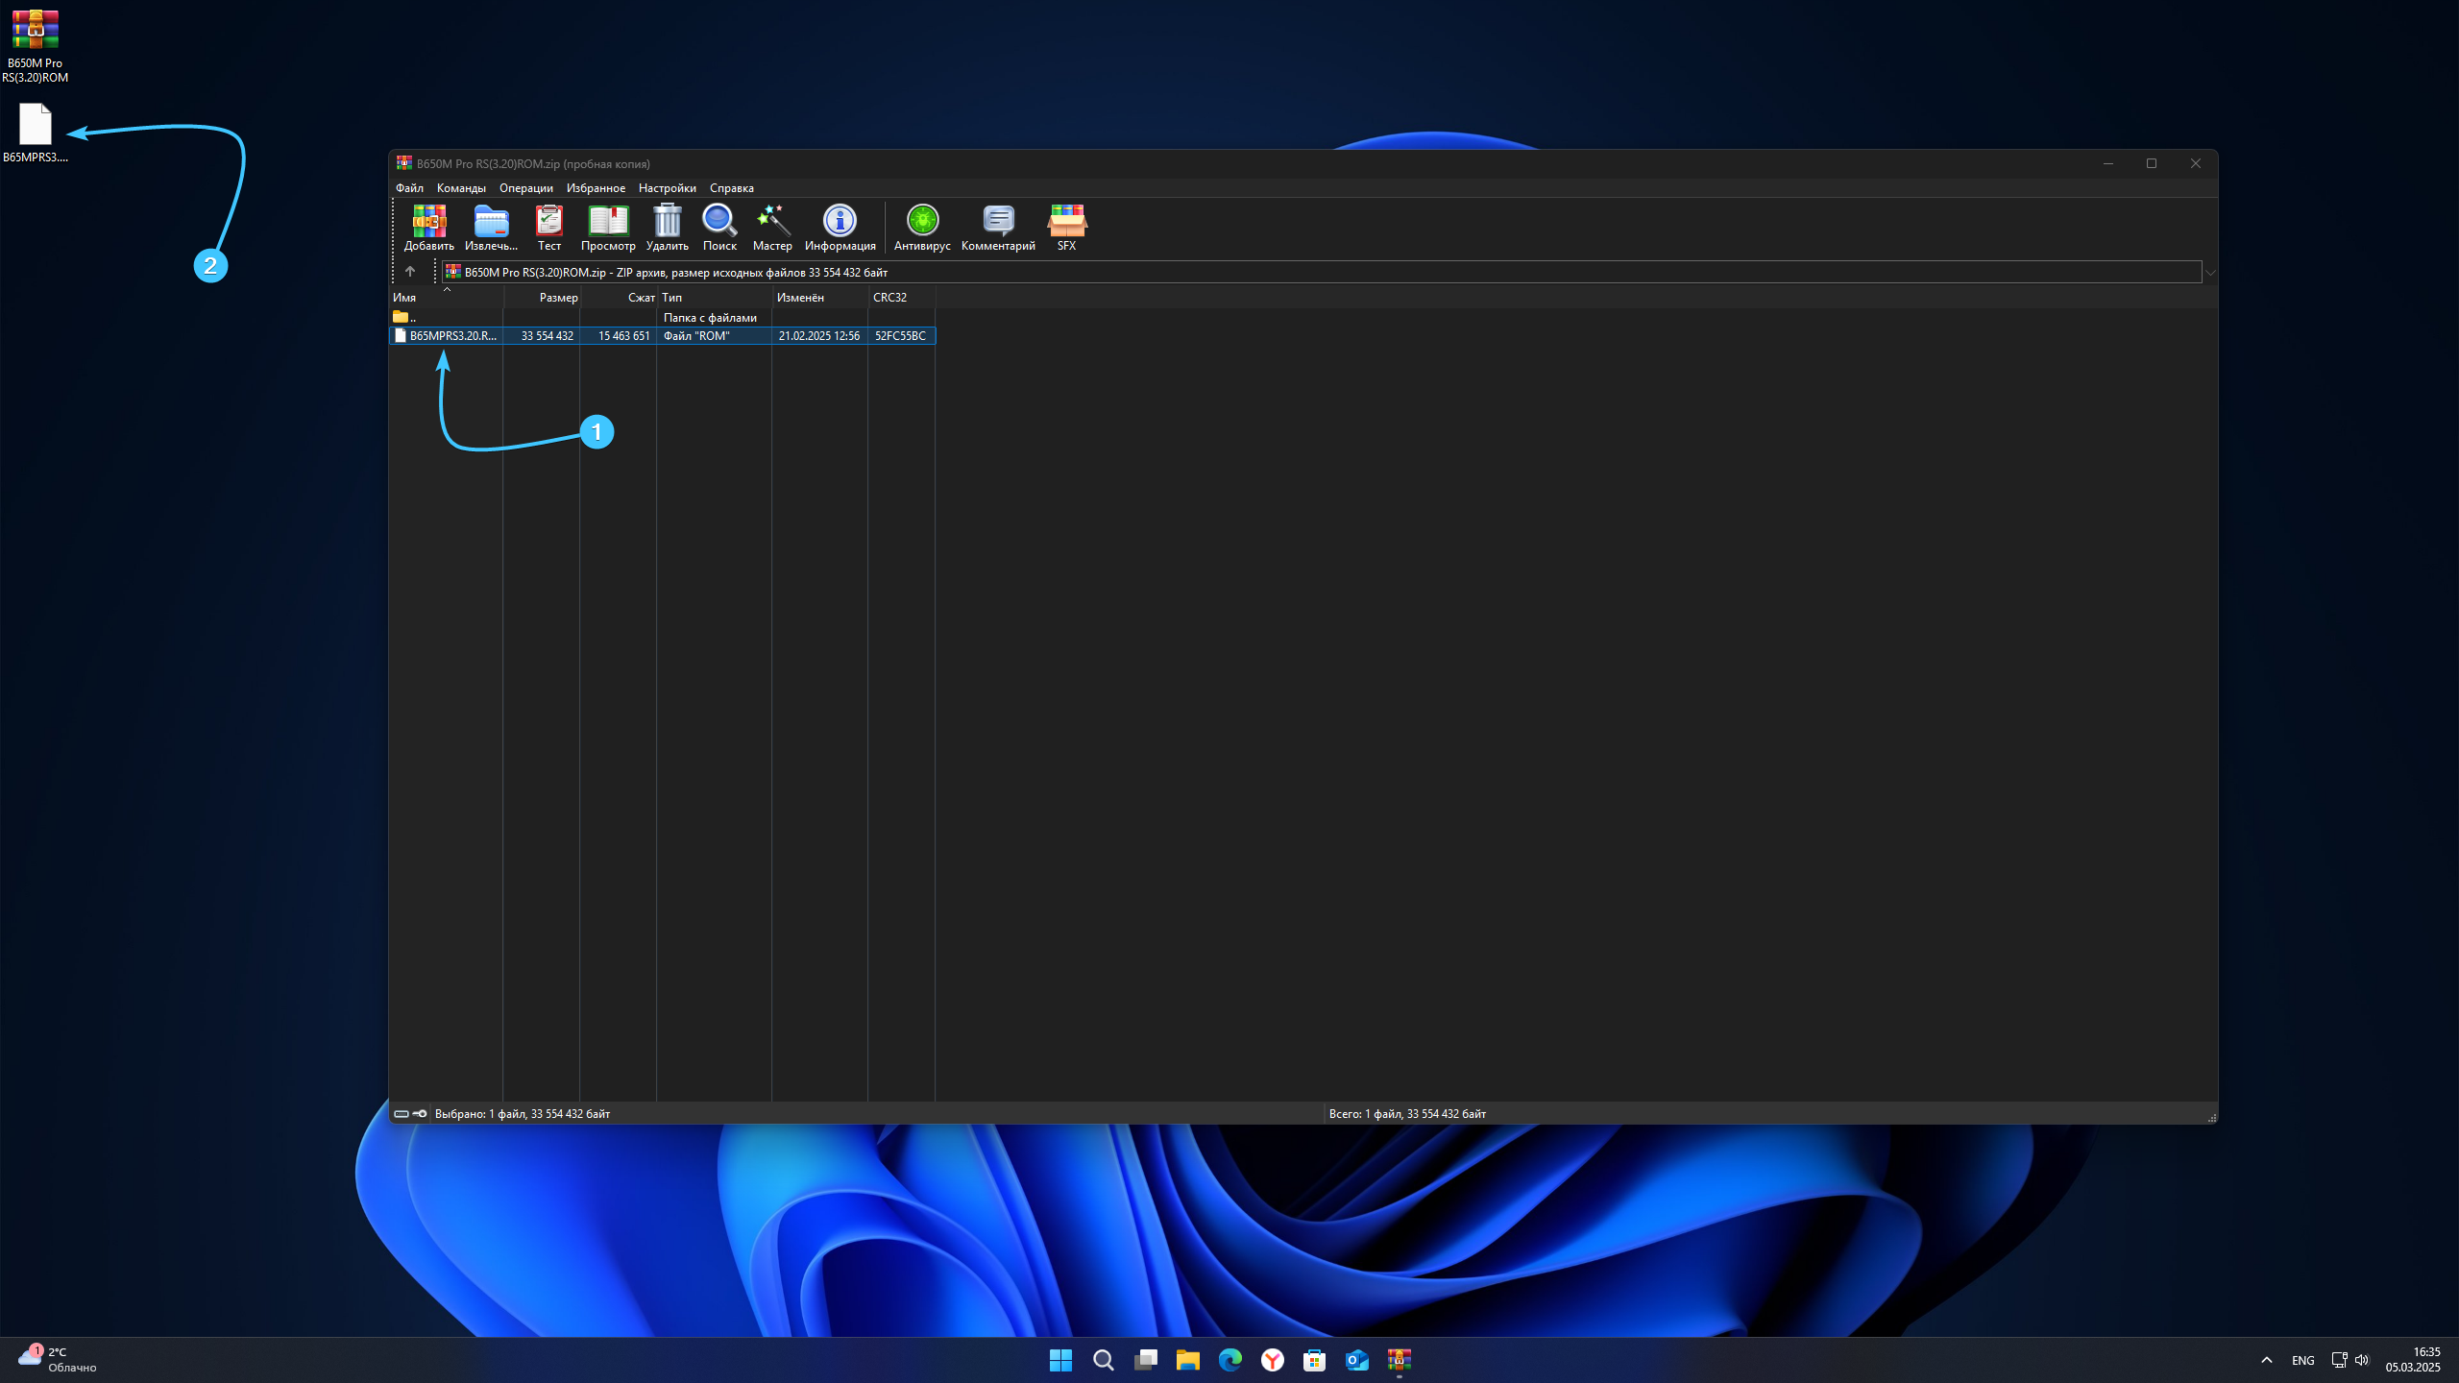This screenshot has width=2459, height=1383.
Task: Click the network tray icon
Action: click(2339, 1360)
